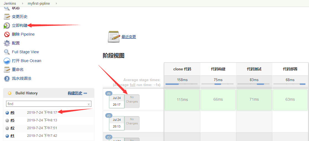Click the Full Stage View magnifier icon

[x=7, y=52]
